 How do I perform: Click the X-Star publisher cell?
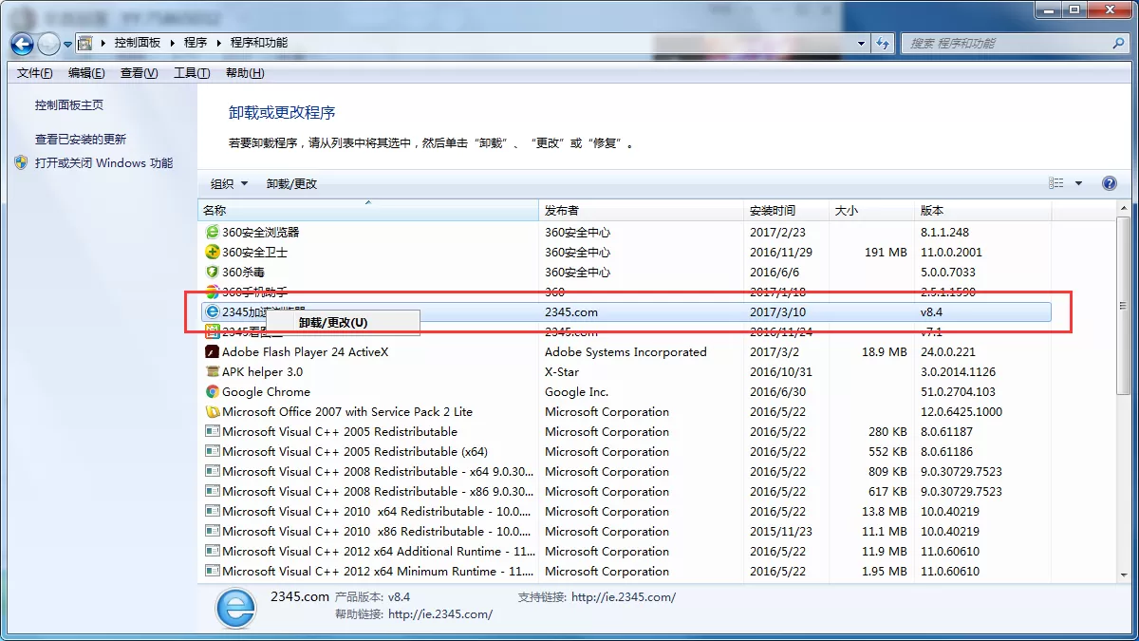click(x=562, y=372)
